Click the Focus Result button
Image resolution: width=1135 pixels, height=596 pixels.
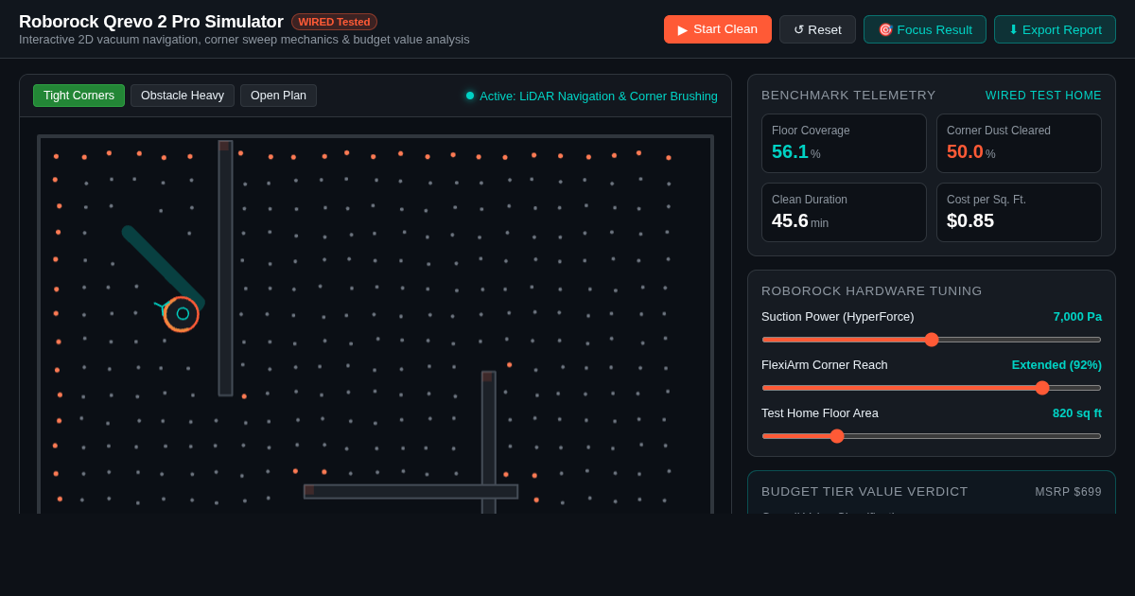925,29
